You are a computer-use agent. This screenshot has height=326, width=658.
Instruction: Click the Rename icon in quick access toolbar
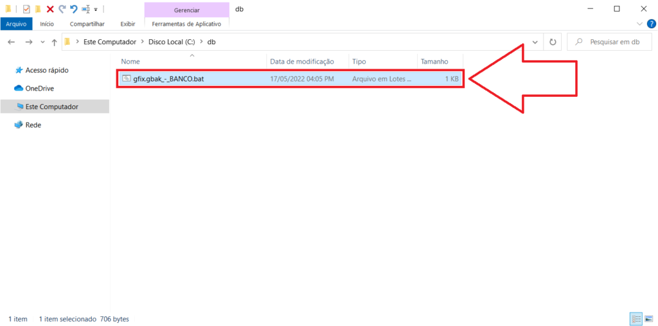tap(85, 9)
